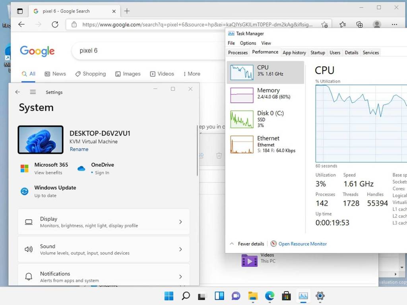Select the All search results tab

click(29, 74)
